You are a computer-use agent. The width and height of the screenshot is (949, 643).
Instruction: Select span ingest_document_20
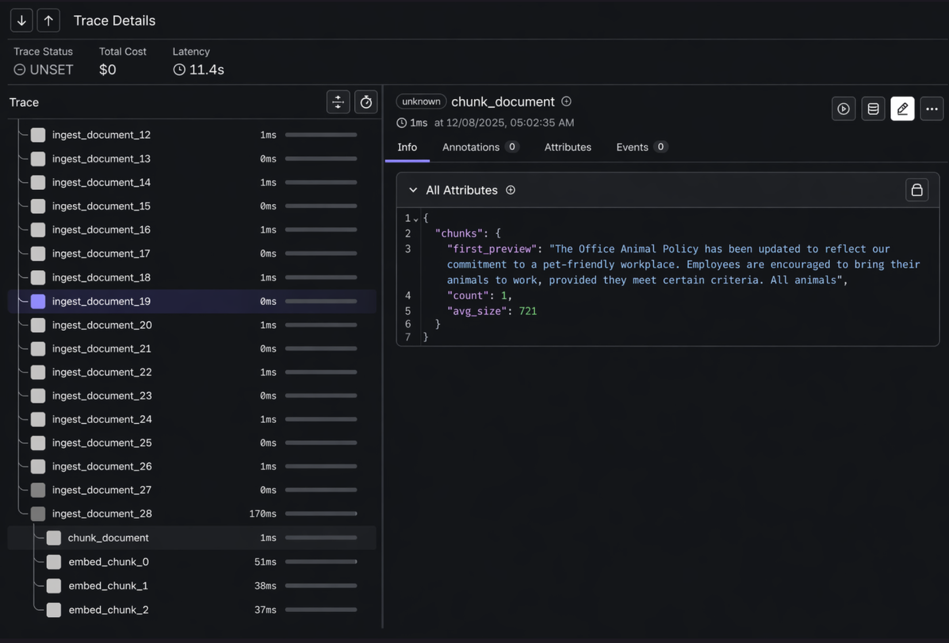192,325
